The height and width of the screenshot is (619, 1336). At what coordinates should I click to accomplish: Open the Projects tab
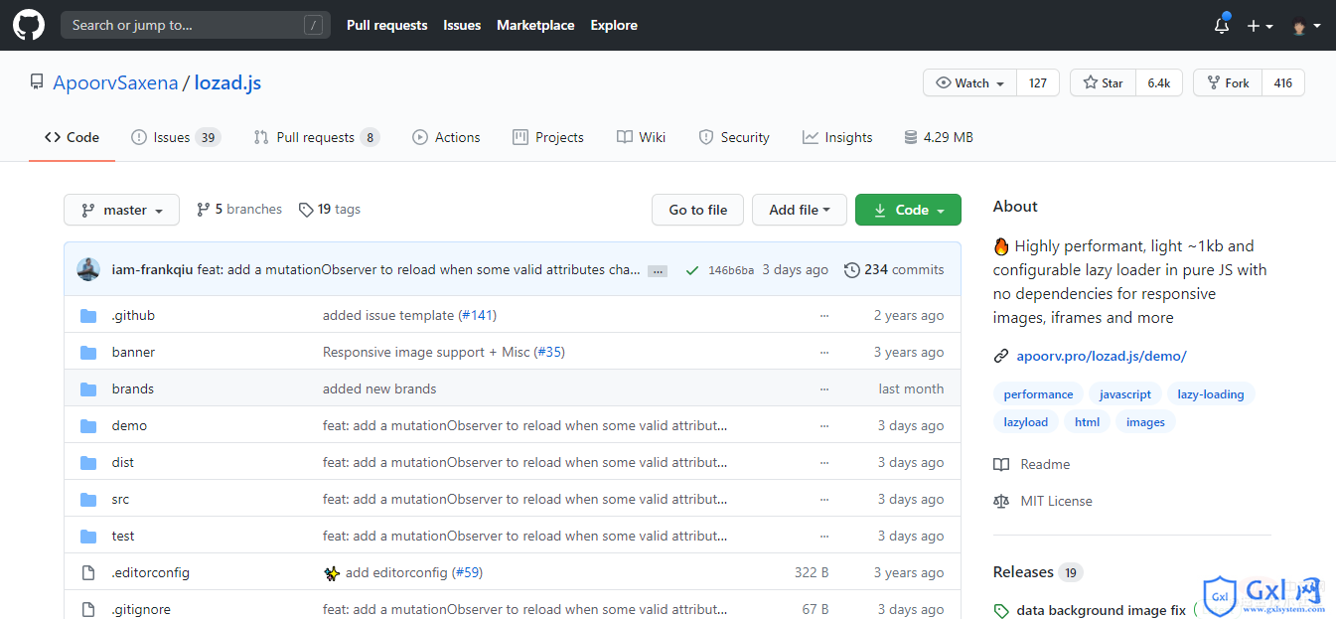548,137
